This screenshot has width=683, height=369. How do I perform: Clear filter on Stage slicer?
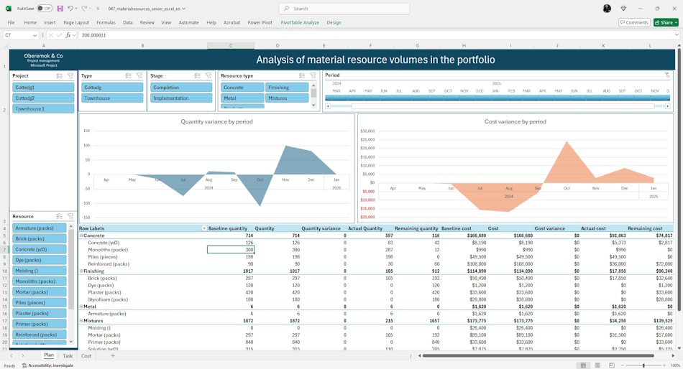point(208,75)
